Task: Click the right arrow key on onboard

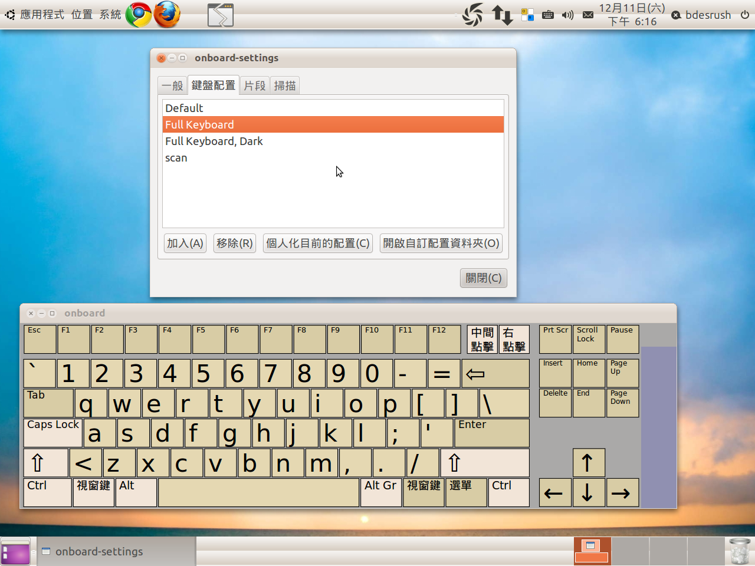Action: [622, 493]
